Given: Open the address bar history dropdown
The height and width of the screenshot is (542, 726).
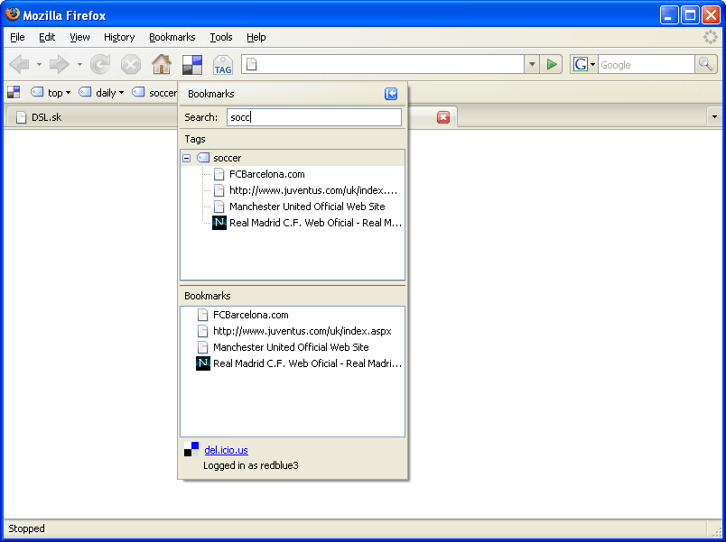Looking at the screenshot, I should pos(532,64).
